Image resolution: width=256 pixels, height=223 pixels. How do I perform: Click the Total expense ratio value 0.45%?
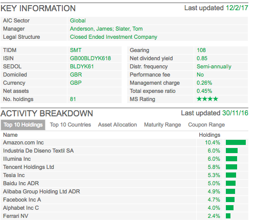[204, 91]
